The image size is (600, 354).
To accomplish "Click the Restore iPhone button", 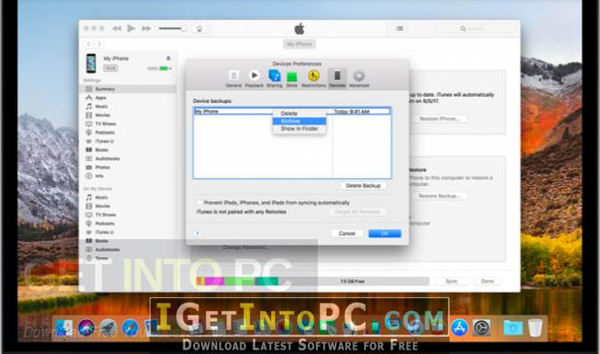I will pos(440,119).
